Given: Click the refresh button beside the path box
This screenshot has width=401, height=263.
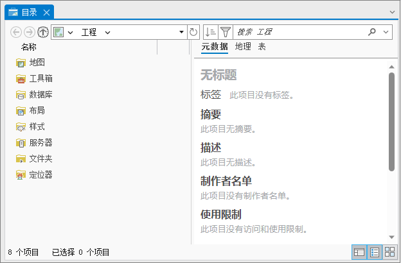Looking at the screenshot, I should click(193, 32).
